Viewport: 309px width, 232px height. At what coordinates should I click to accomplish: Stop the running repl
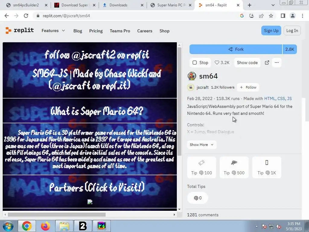(200, 63)
